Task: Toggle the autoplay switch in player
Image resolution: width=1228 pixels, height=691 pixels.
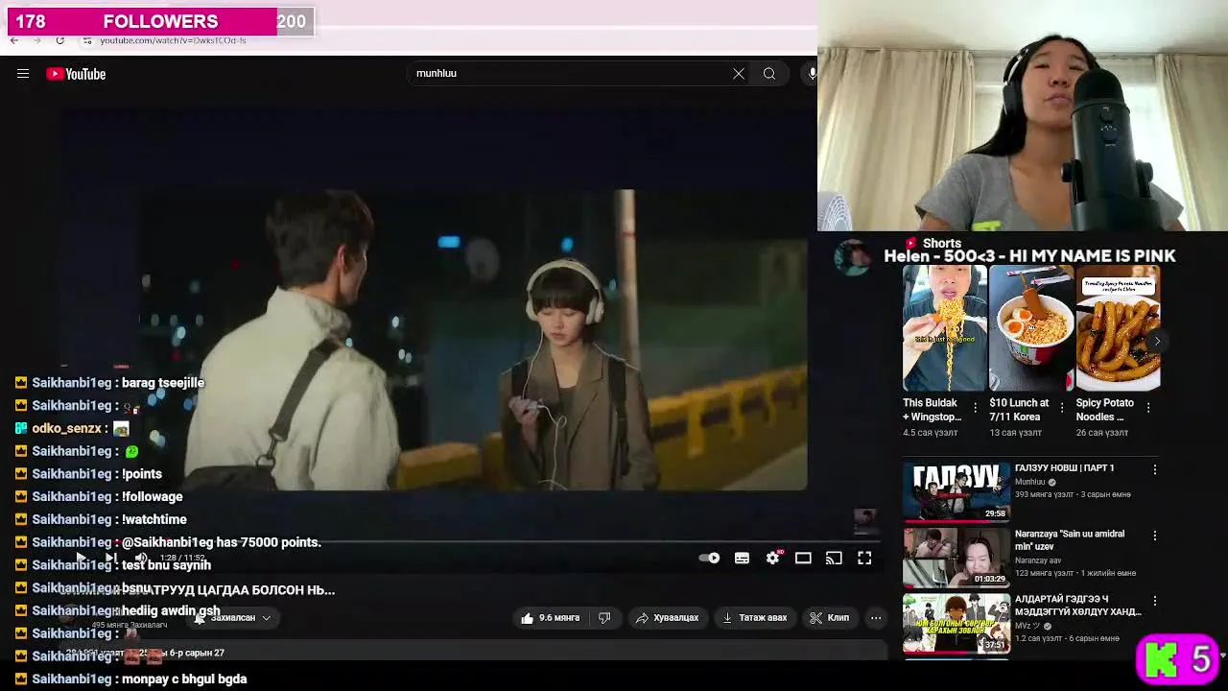Action: click(709, 558)
